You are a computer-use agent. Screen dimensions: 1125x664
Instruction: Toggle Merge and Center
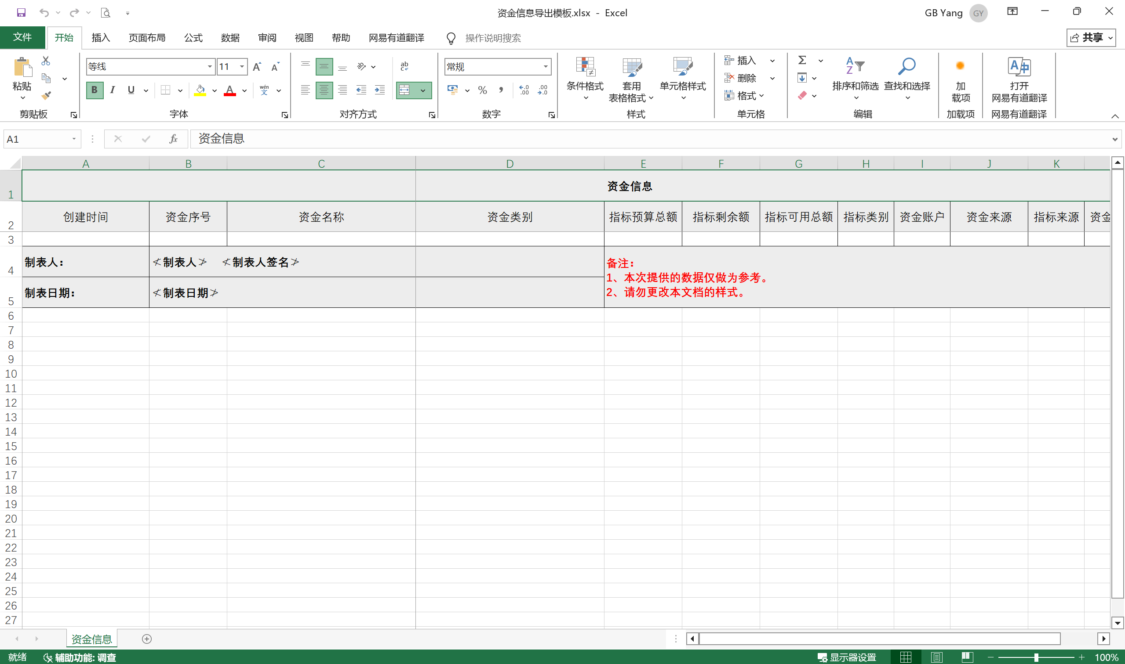[404, 90]
